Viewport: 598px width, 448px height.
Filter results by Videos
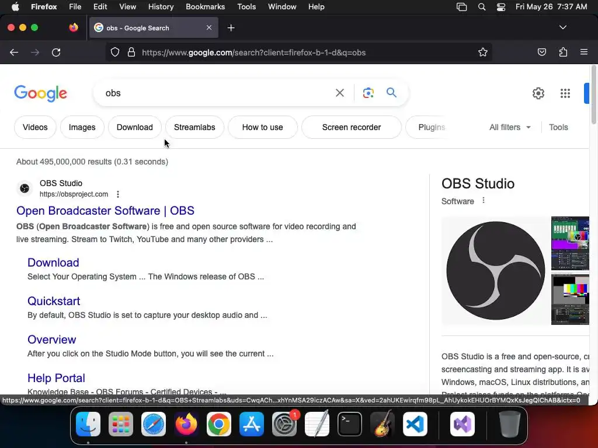(35, 127)
